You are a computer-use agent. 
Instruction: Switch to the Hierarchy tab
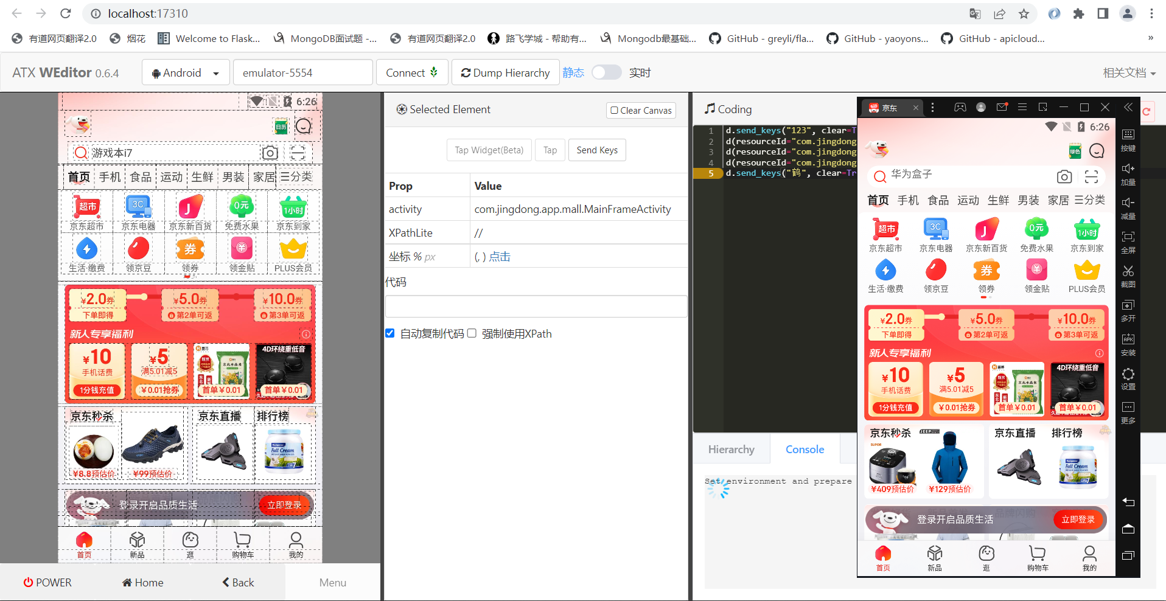click(731, 450)
